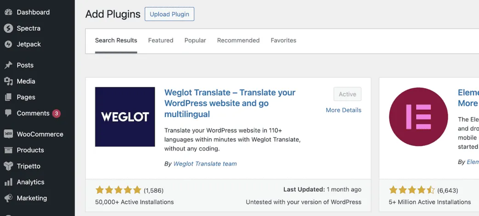
Task: Click the Pages icon in sidebar
Action: pyautogui.click(x=8, y=97)
